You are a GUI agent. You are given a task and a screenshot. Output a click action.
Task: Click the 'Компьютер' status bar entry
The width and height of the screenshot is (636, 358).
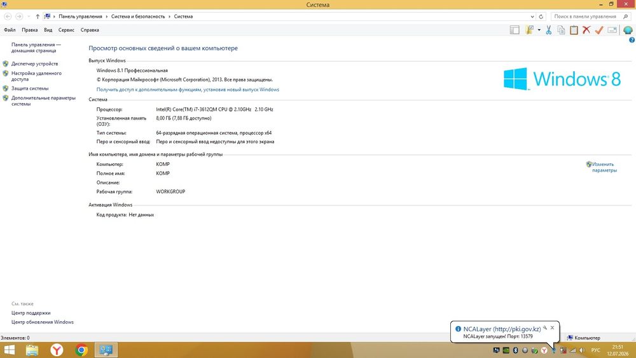coord(583,338)
